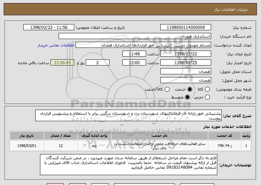Click the نوع فرآیند خرید label
The height and width of the screenshot is (185, 261).
238,97
